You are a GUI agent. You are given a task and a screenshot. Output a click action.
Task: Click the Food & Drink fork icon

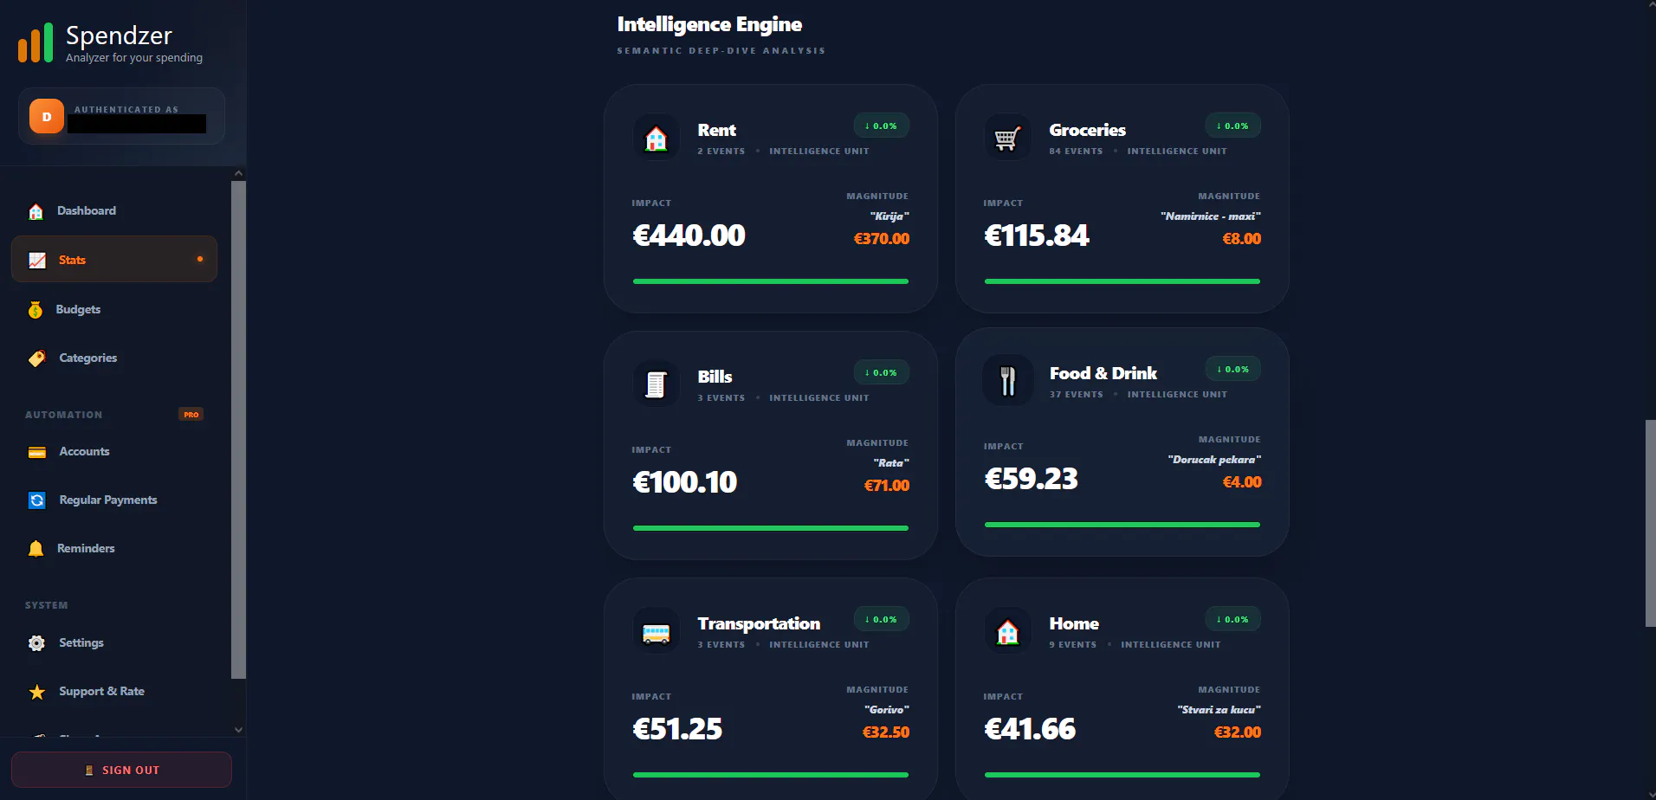1008,381
